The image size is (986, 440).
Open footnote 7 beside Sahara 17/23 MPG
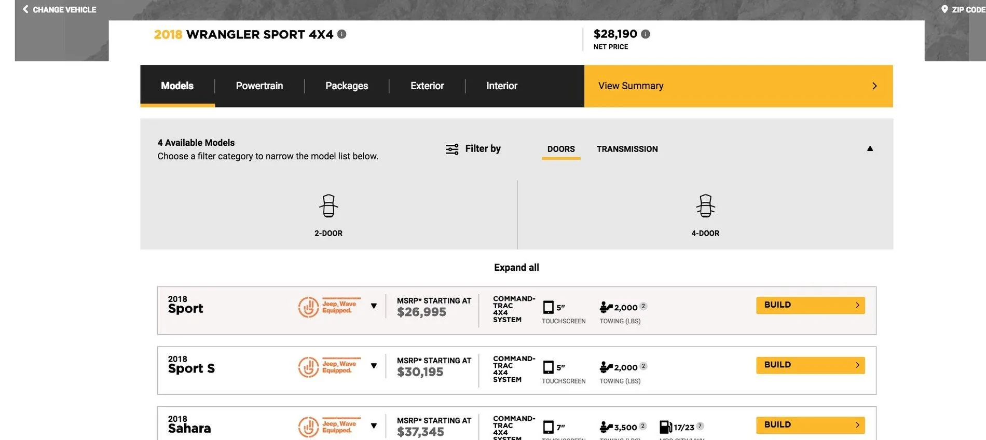pyautogui.click(x=700, y=426)
